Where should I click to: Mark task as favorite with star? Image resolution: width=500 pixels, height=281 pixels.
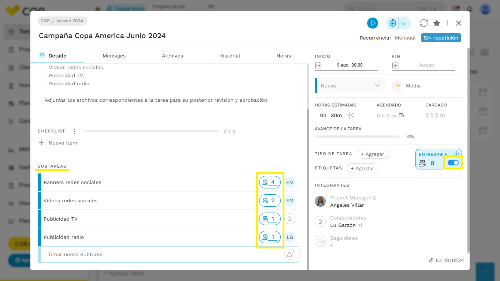[437, 23]
